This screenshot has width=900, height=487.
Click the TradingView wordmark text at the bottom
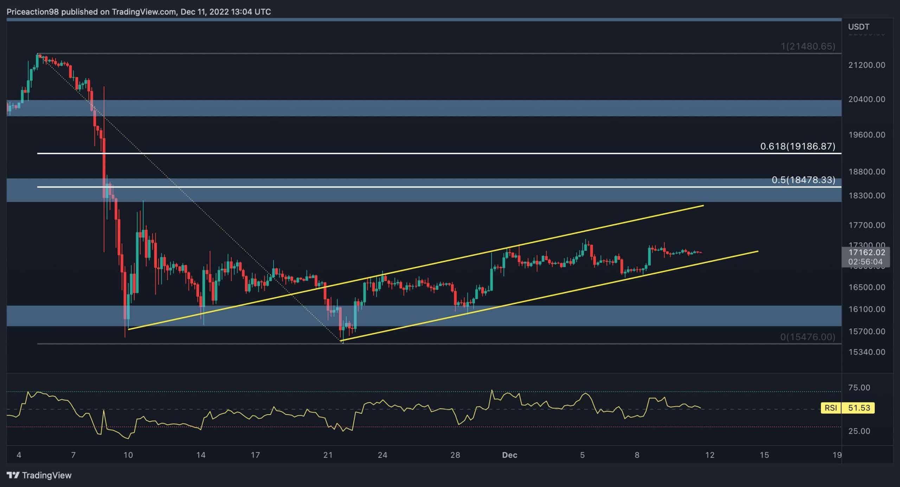[47, 475]
